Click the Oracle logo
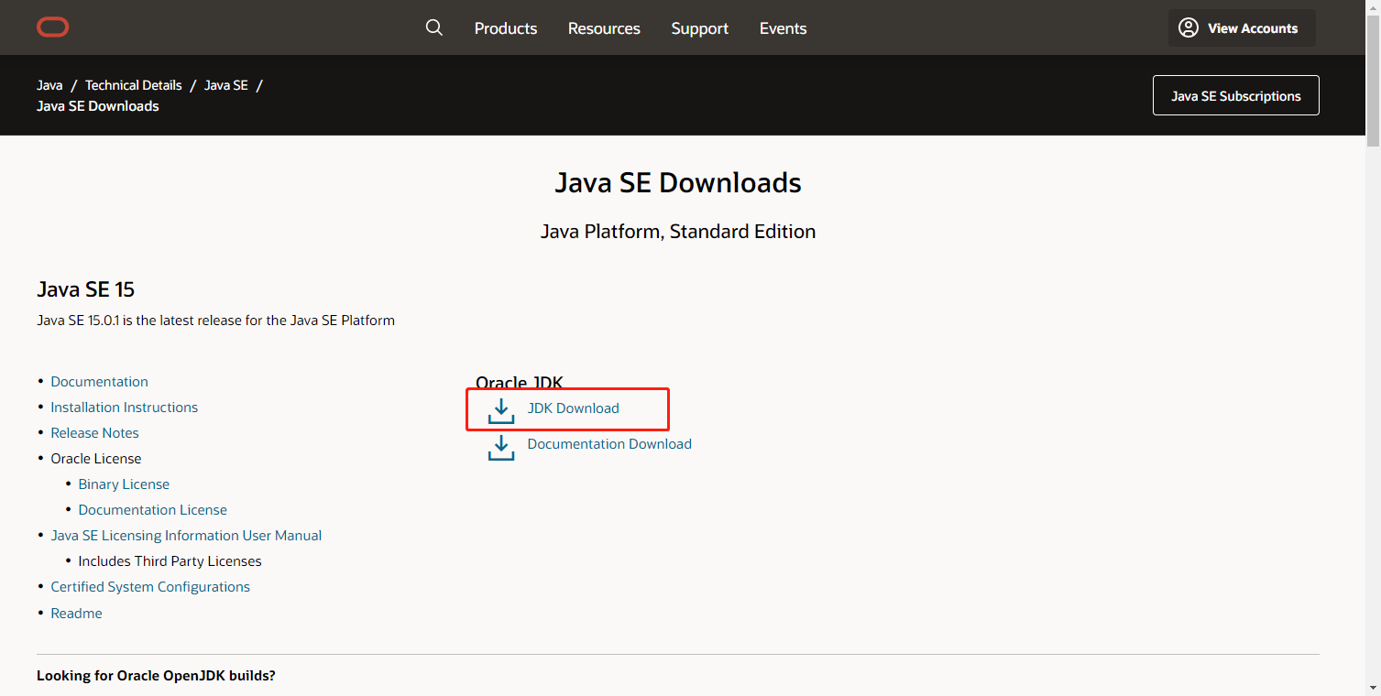 (52, 27)
